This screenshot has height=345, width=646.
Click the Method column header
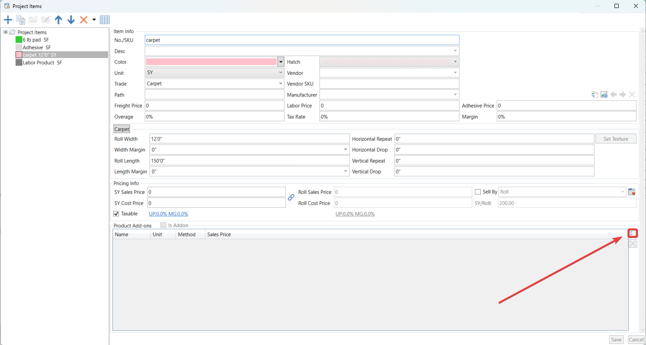click(190, 234)
